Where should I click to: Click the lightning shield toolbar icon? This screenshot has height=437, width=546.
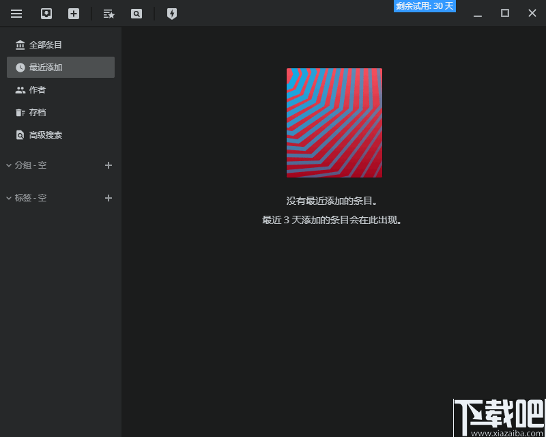tap(172, 14)
